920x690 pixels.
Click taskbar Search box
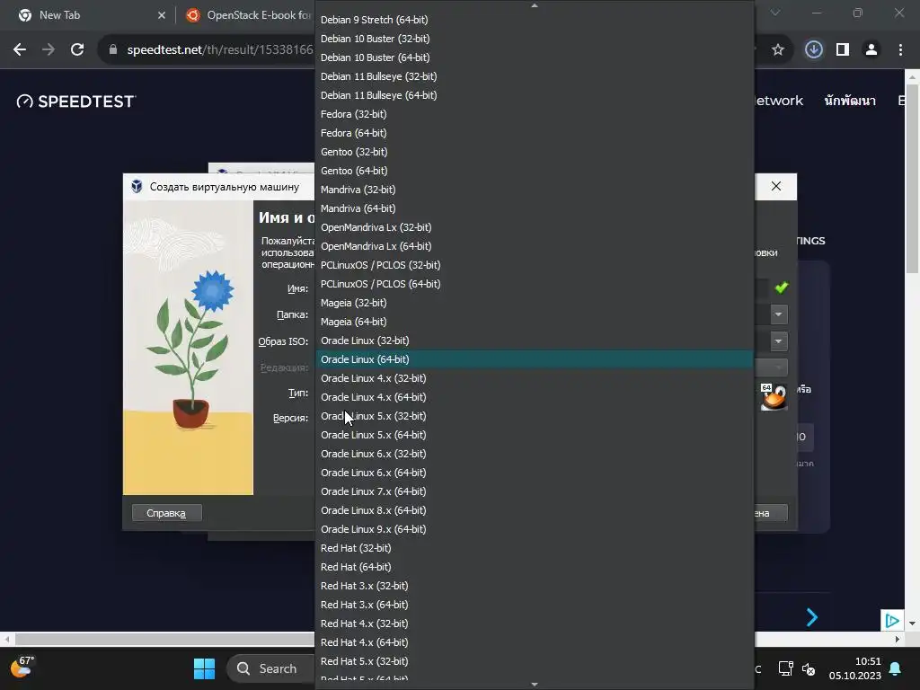271,668
